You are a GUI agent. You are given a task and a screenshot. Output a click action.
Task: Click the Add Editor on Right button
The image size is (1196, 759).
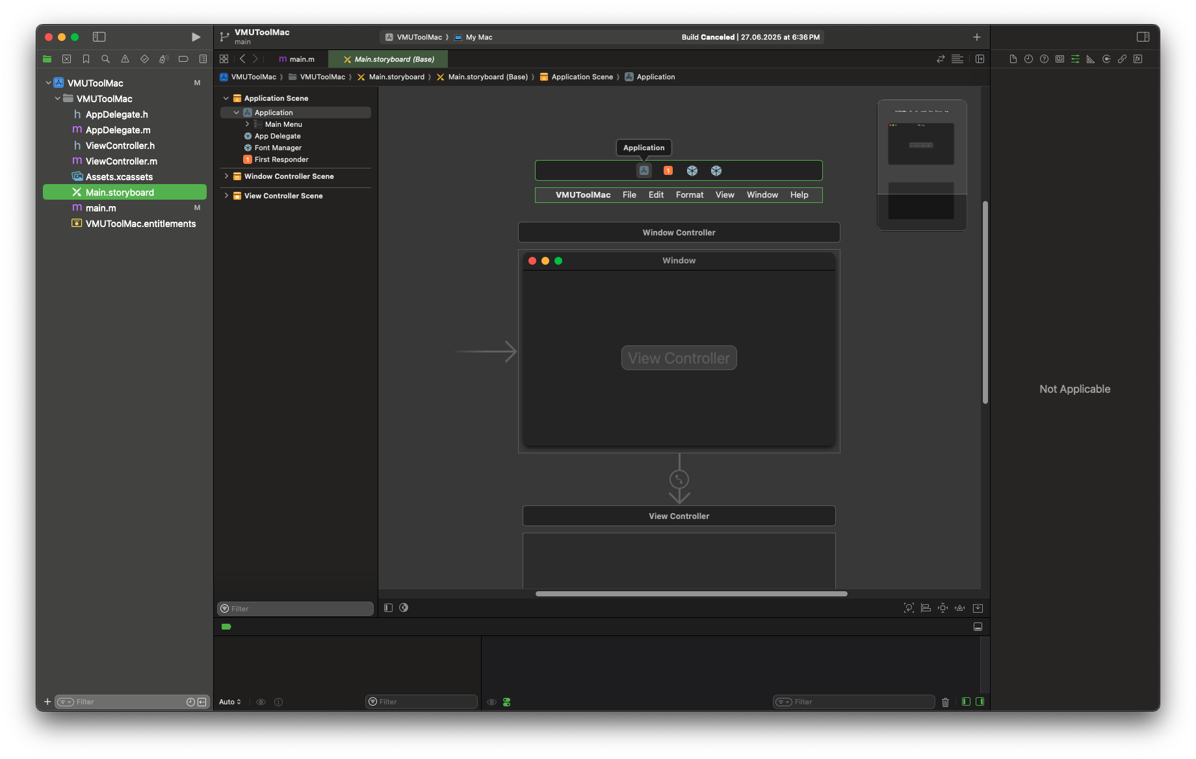[980, 59]
